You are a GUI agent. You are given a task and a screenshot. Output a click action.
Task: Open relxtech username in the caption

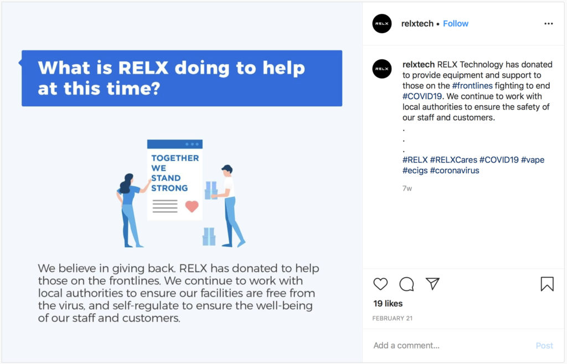419,64
